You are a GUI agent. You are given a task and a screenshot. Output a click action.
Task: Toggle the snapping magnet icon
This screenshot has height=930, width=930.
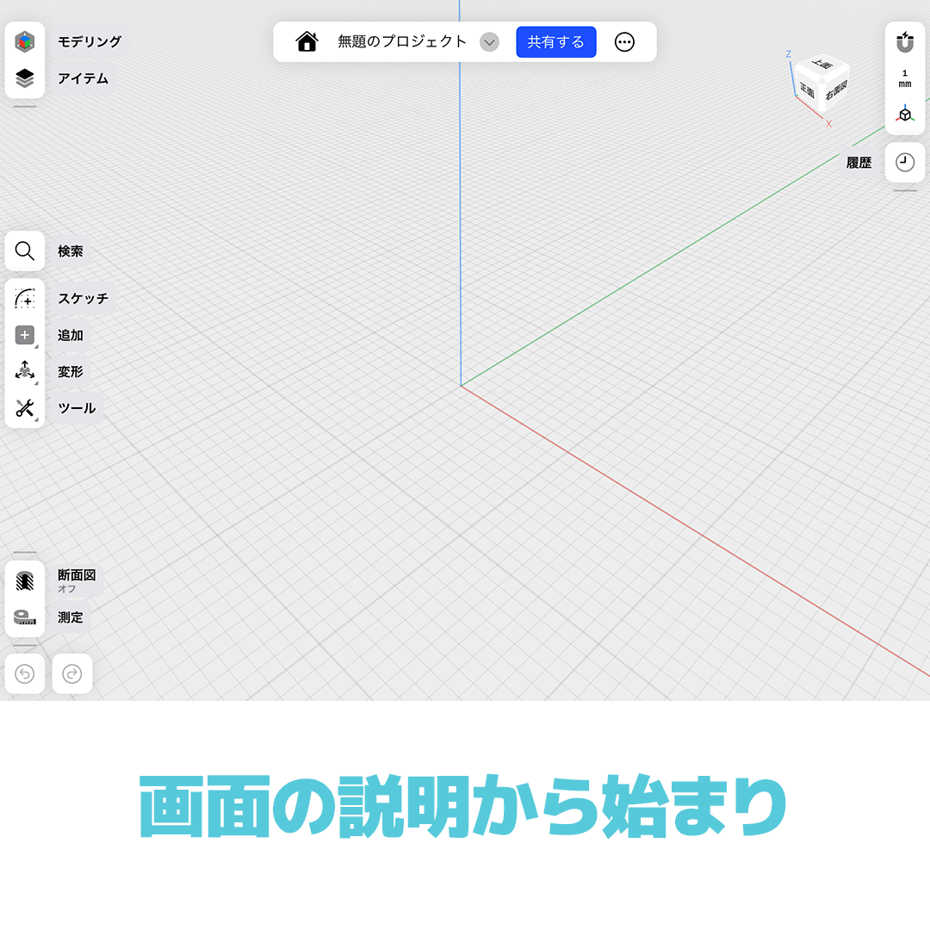pos(904,42)
